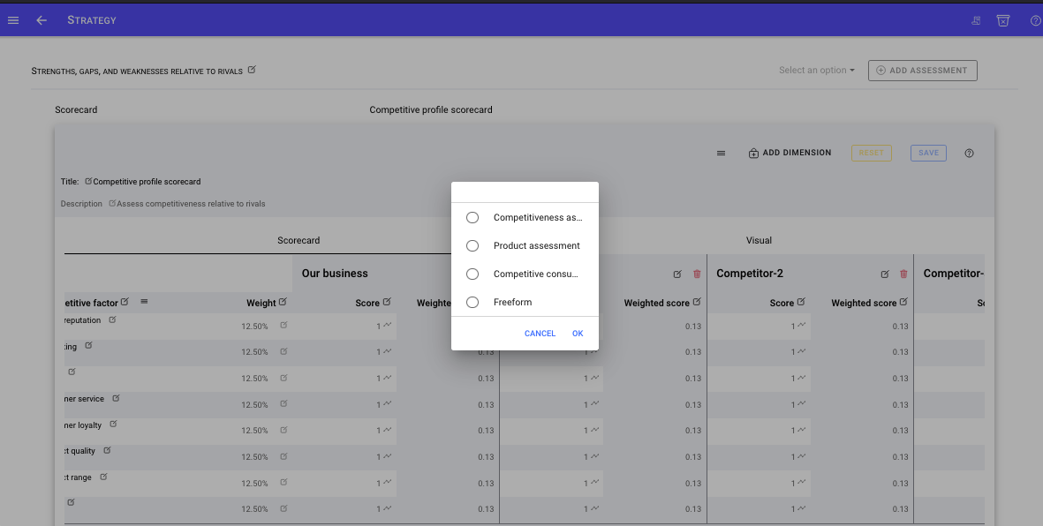This screenshot has height=526, width=1043.
Task: Edit Our business Score header
Action: tap(387, 302)
